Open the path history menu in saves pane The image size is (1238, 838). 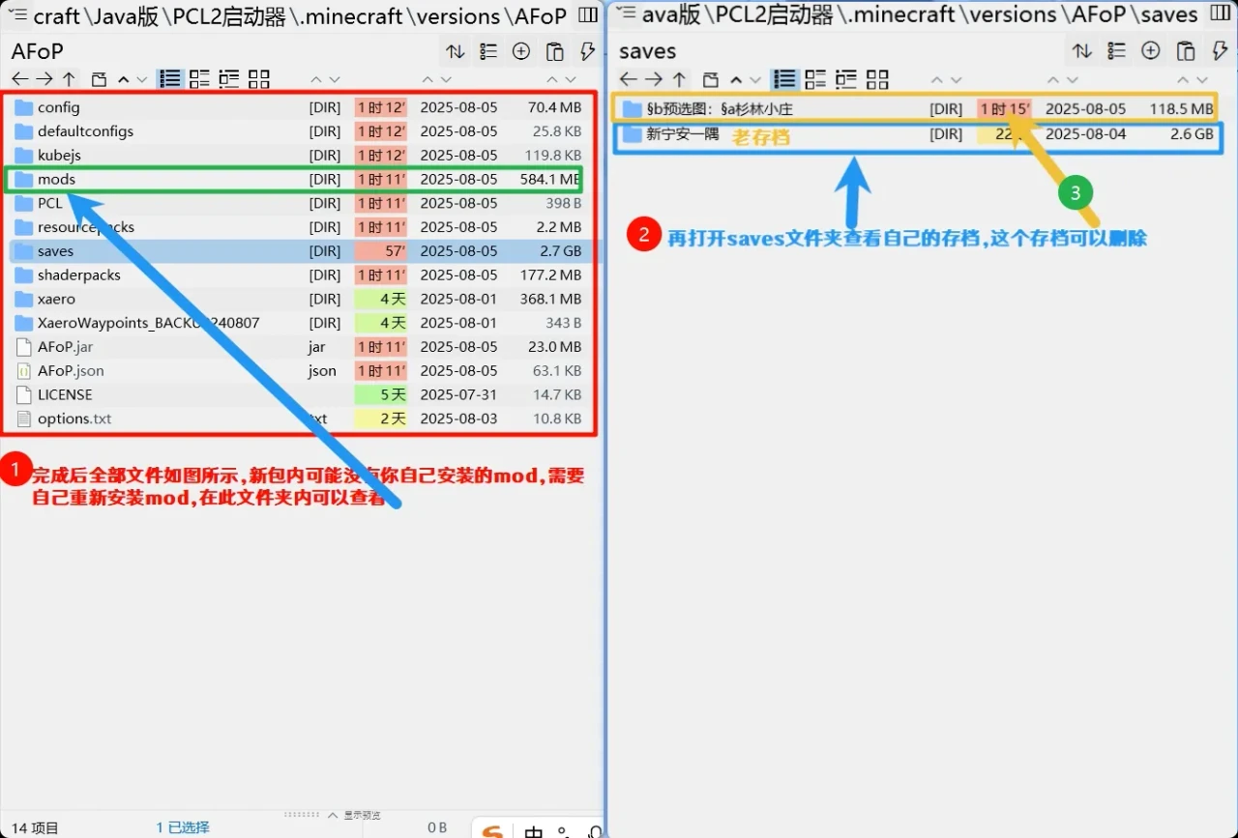pos(626,14)
